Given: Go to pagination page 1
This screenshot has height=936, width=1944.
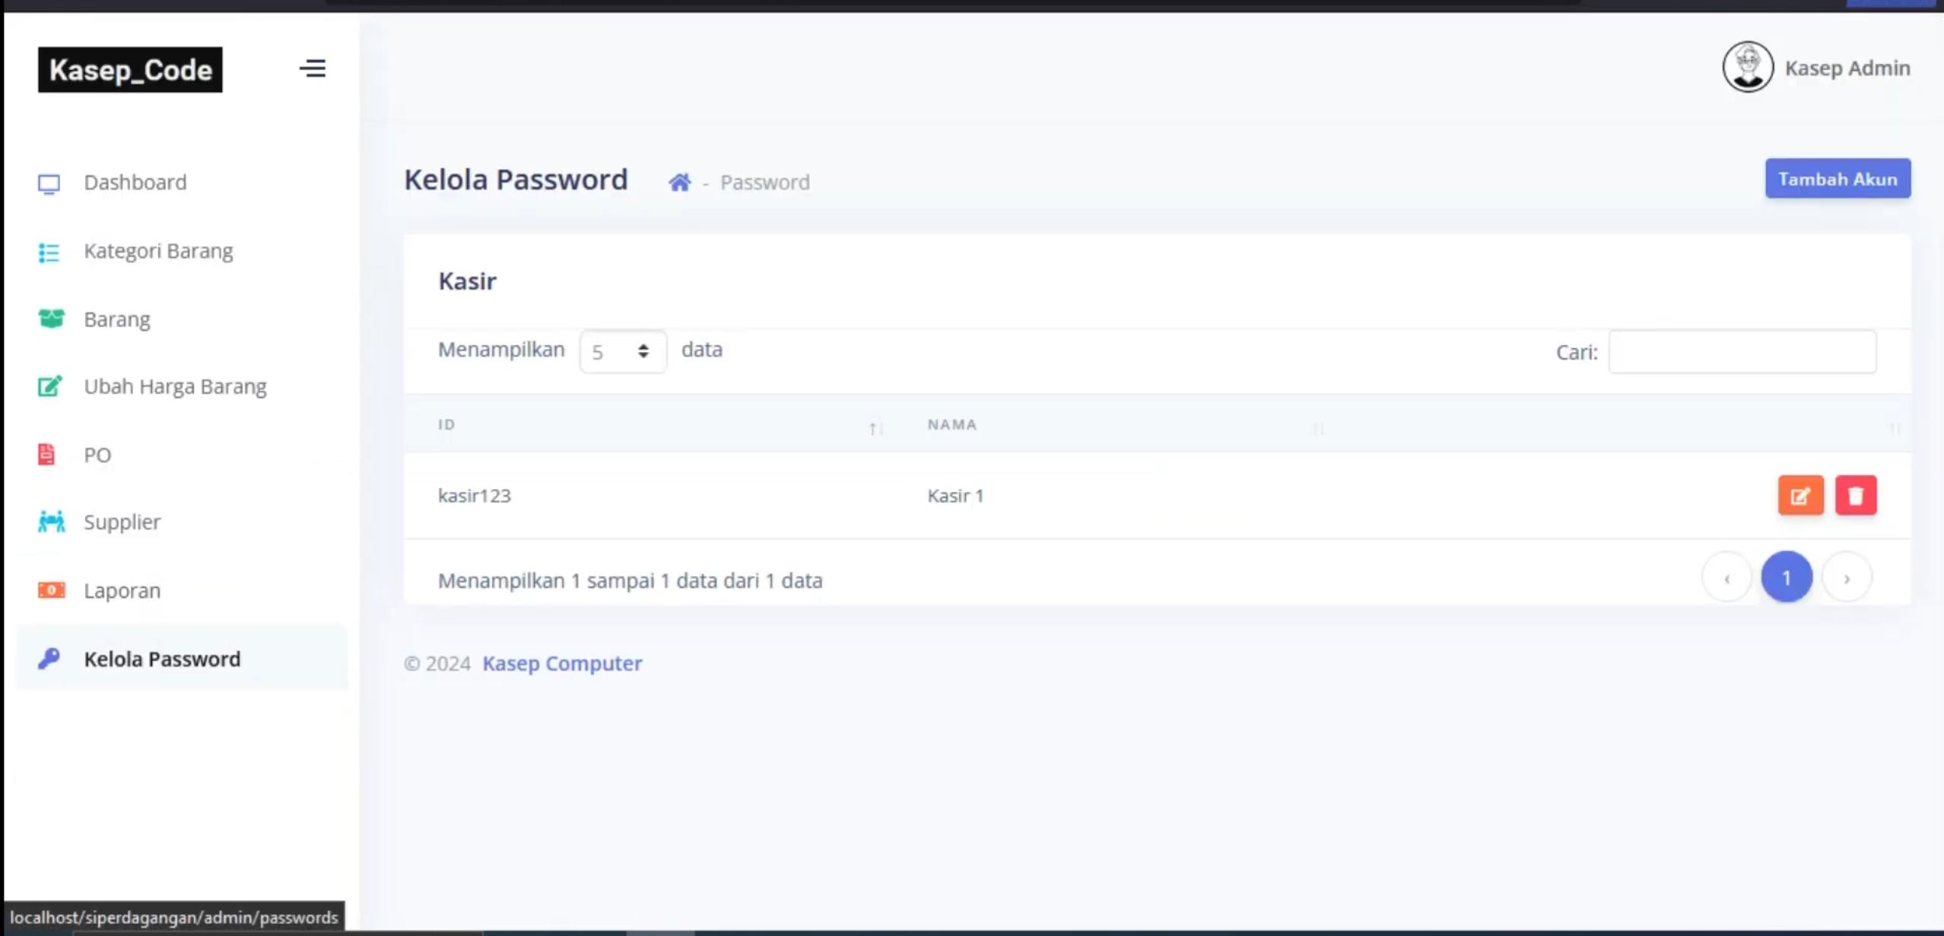Looking at the screenshot, I should pyautogui.click(x=1787, y=577).
